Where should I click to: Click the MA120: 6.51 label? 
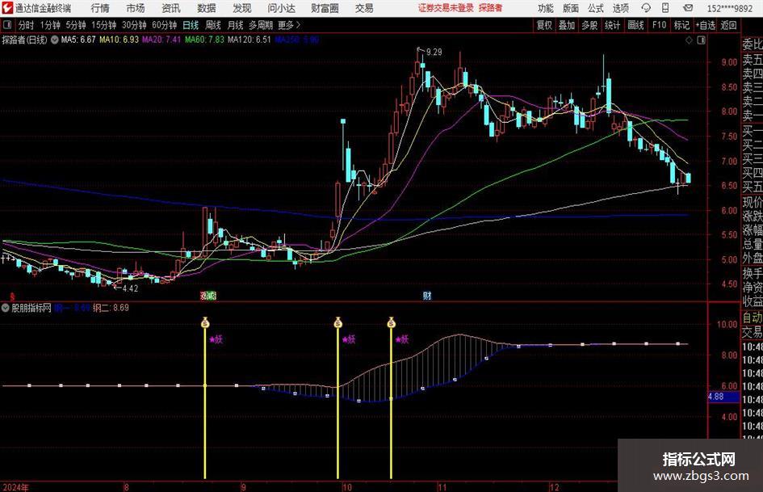[x=249, y=40]
